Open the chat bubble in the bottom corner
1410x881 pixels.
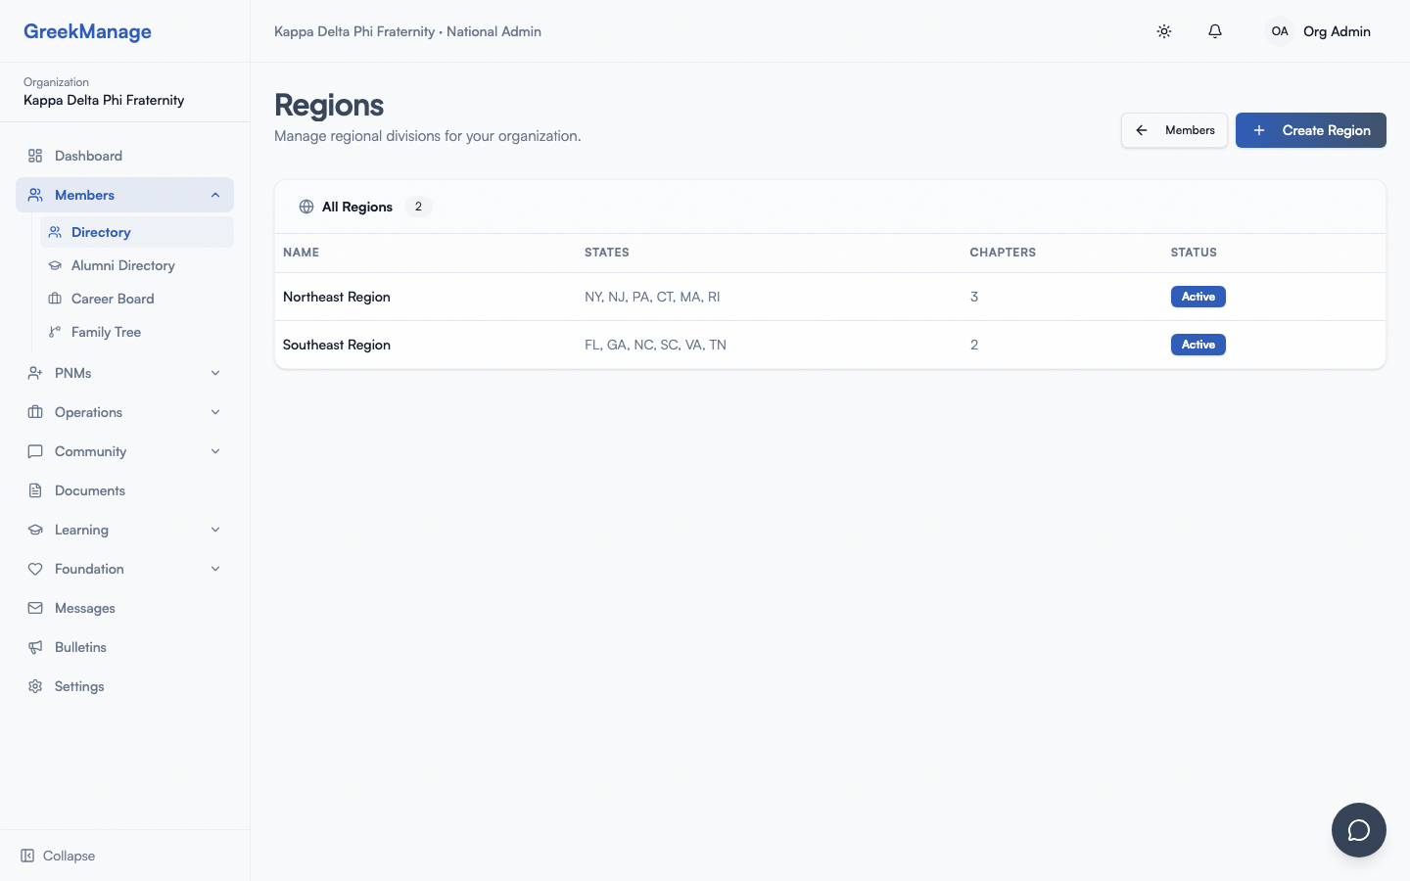(x=1359, y=830)
